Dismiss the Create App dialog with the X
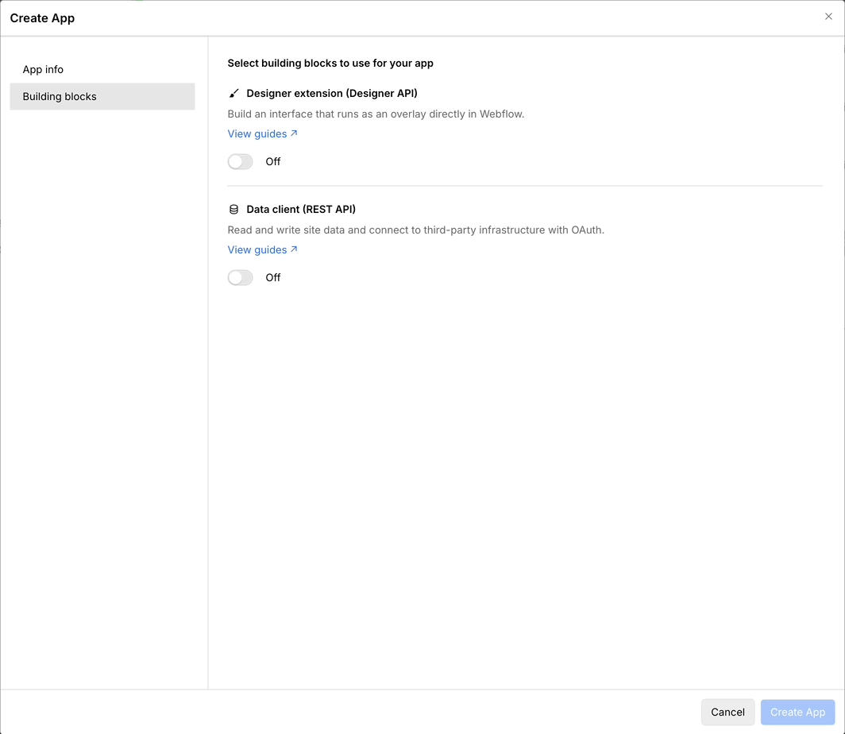Viewport: 845px width, 734px height. tap(828, 16)
